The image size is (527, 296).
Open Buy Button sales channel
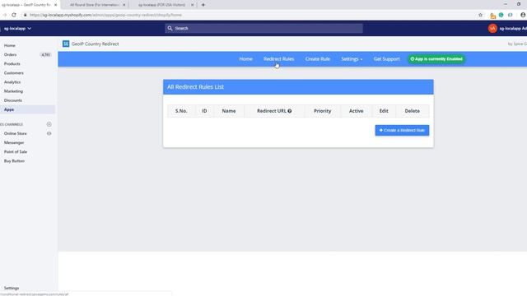[x=14, y=161]
